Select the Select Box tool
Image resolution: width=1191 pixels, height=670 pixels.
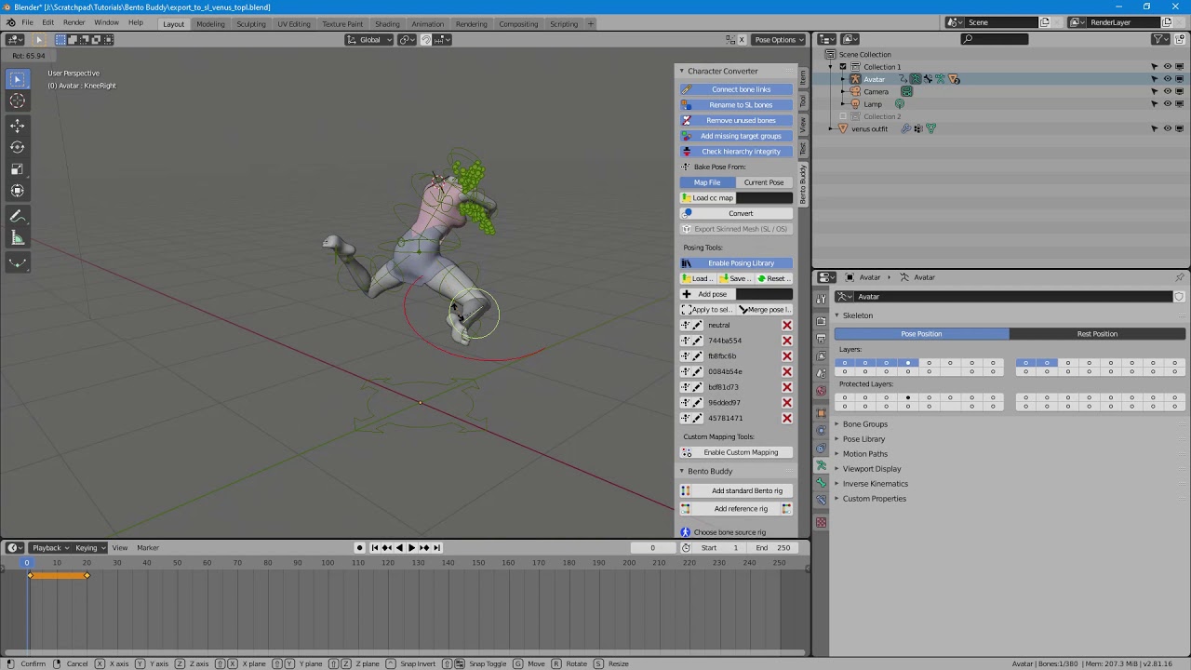pyautogui.click(x=18, y=79)
